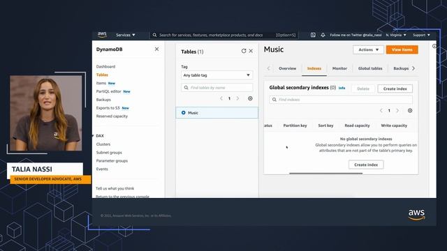
Task: Open PartiQL editor in the sidebar
Action: [109, 91]
